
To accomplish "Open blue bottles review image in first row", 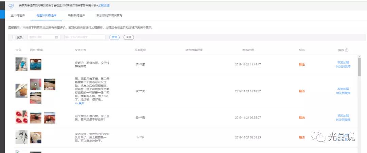I will 36,65.
